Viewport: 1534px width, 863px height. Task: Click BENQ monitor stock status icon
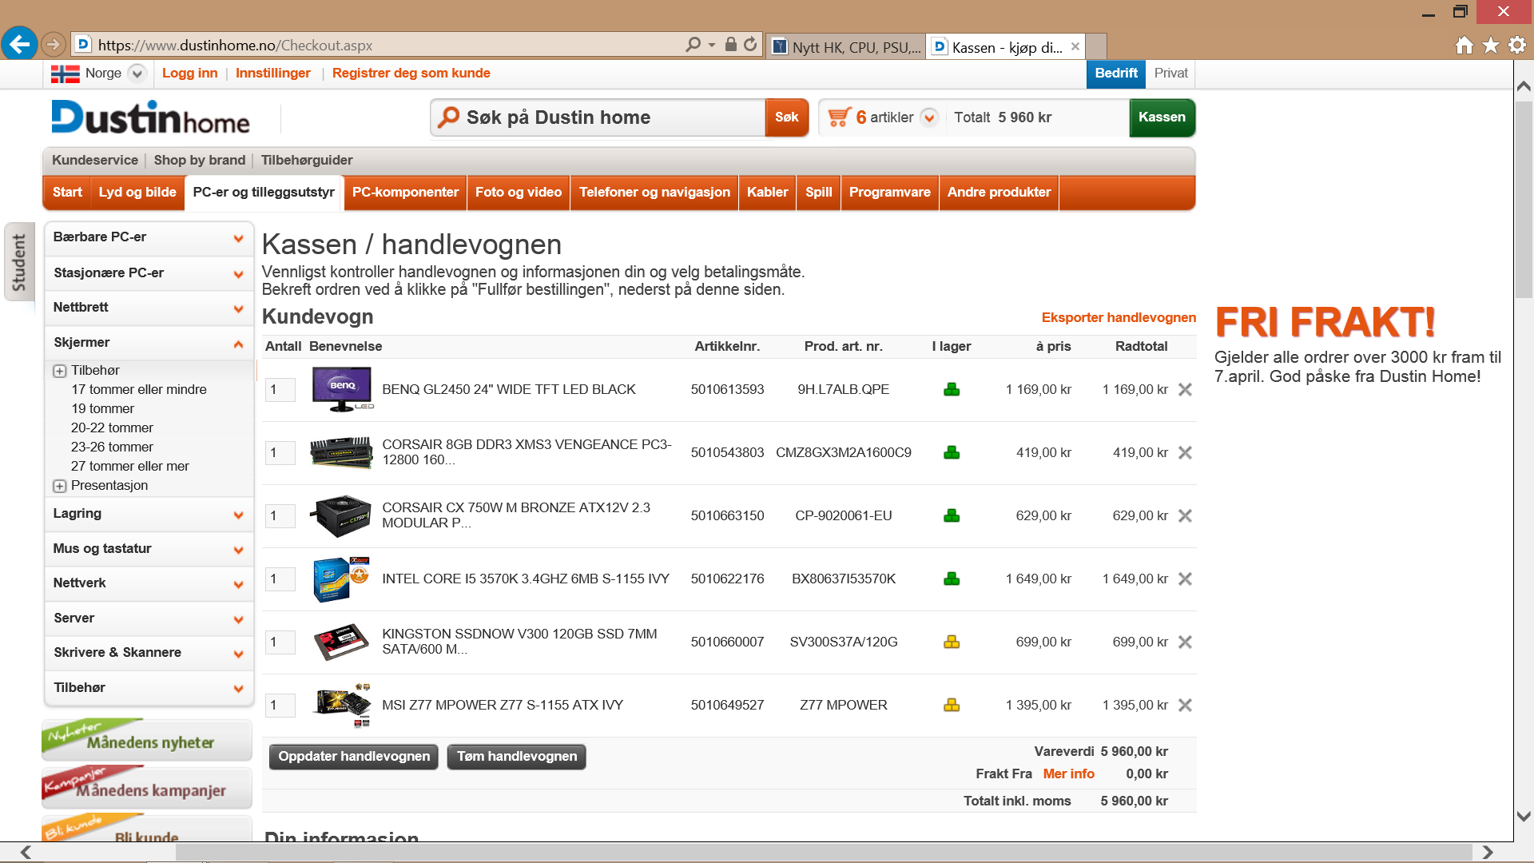point(952,390)
